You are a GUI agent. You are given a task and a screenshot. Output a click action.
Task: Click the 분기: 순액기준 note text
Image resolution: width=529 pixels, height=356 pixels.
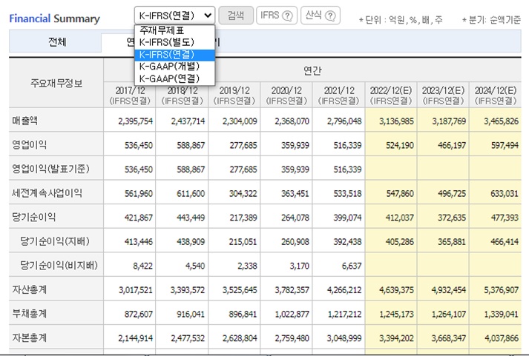pyautogui.click(x=491, y=20)
